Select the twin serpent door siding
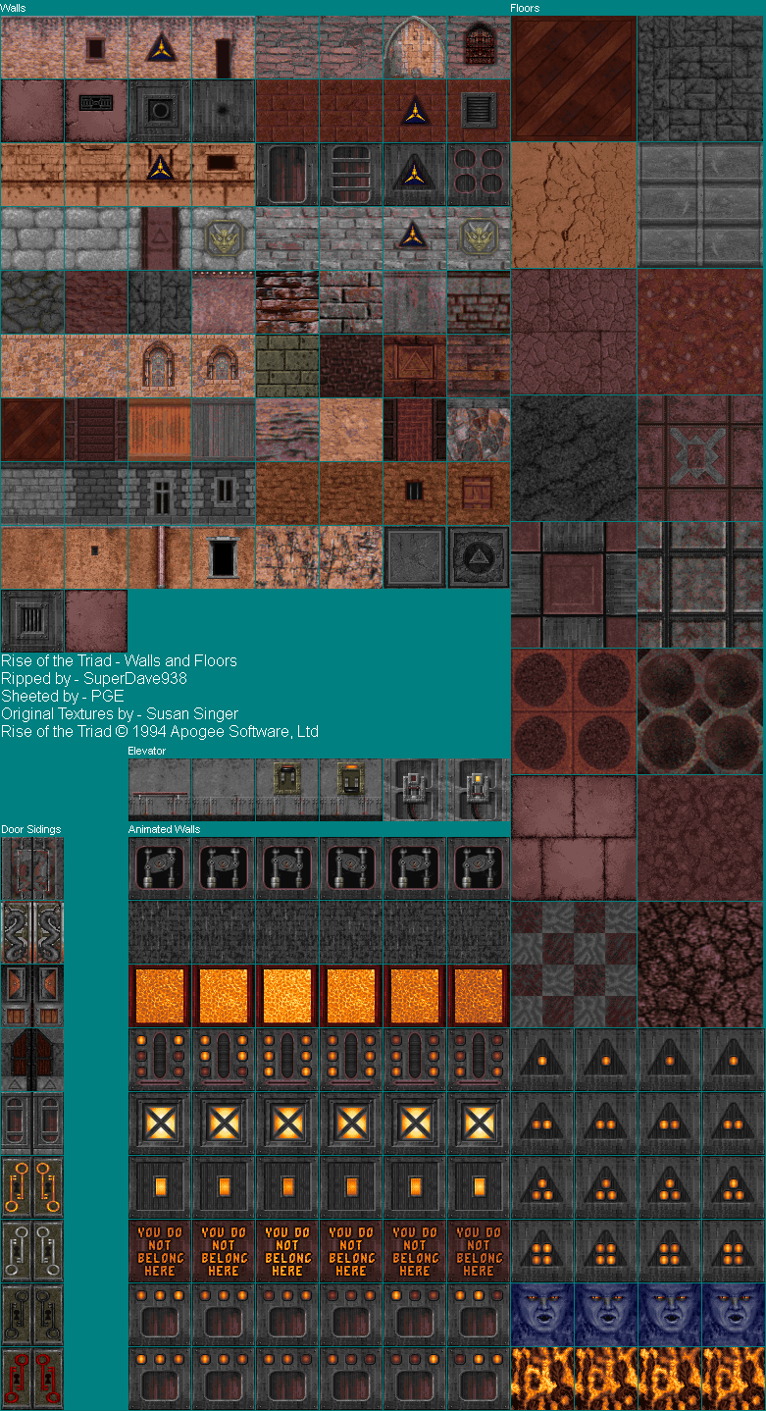This screenshot has height=1411, width=766. point(32,932)
